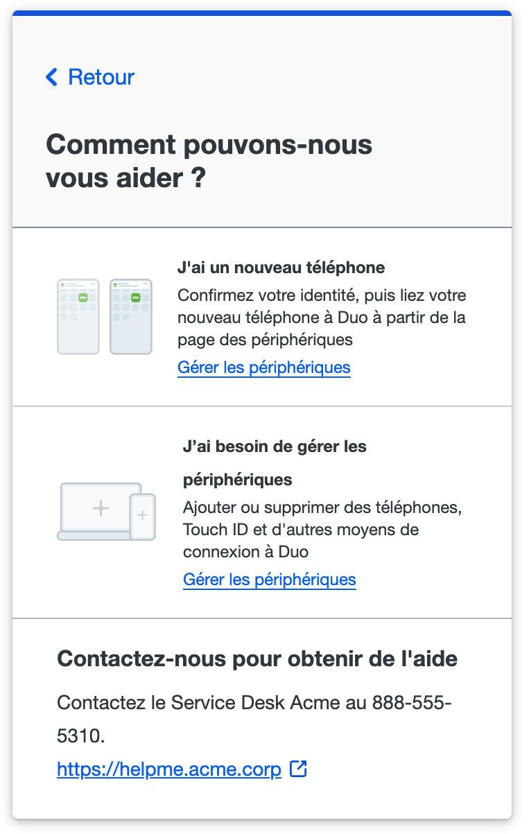Click the back chevron arrow icon

[51, 77]
